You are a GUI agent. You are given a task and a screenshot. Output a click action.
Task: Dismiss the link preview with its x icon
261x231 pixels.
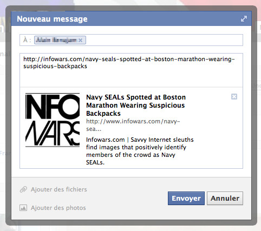pyautogui.click(x=234, y=97)
